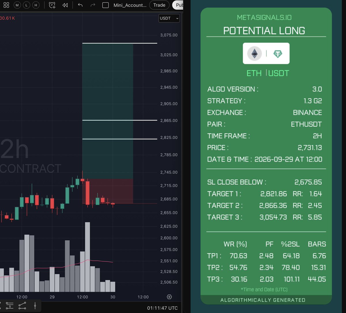Screen dimensions: 346x313
Task: Redo the chart action
Action: coord(93,5)
